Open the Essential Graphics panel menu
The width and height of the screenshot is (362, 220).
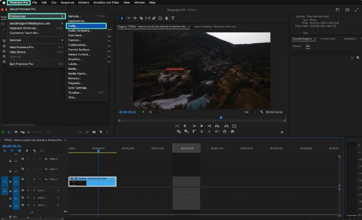coord(314,39)
